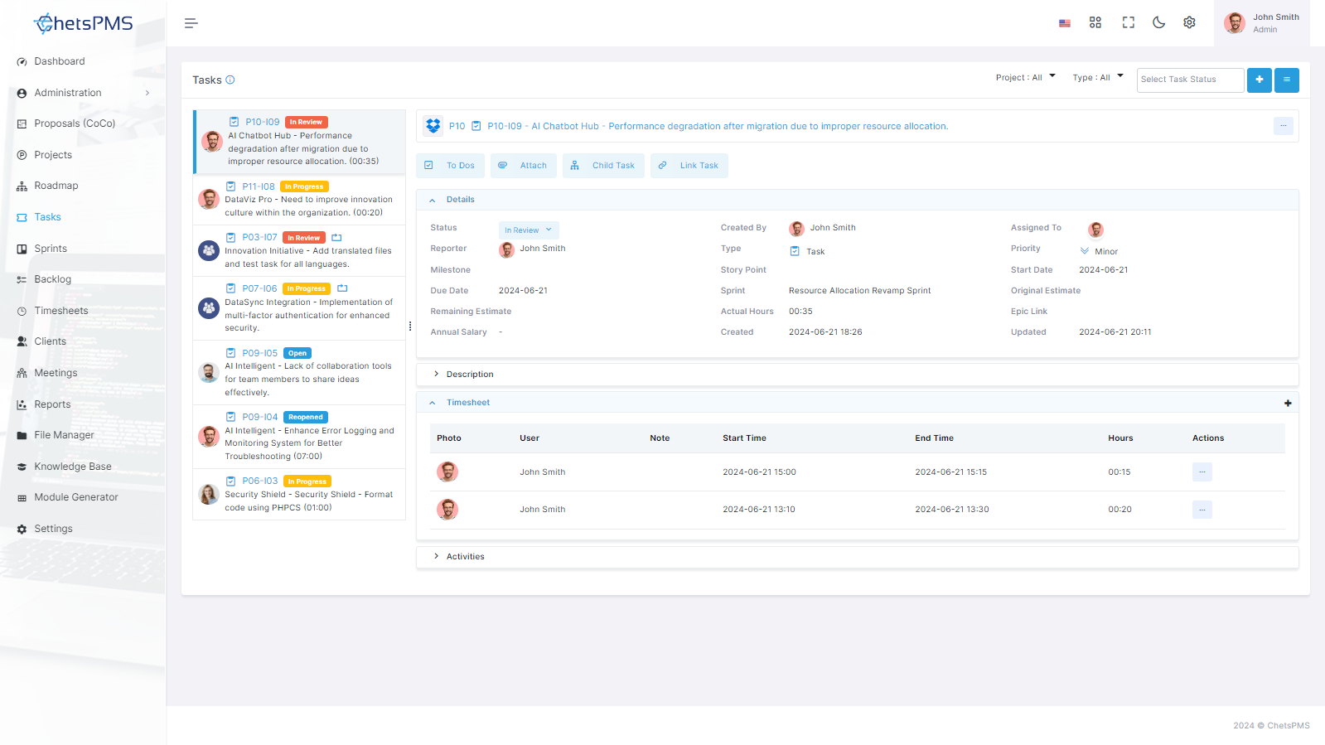The height and width of the screenshot is (745, 1325).
Task: Open settings gear in top bar
Action: coord(1189,22)
